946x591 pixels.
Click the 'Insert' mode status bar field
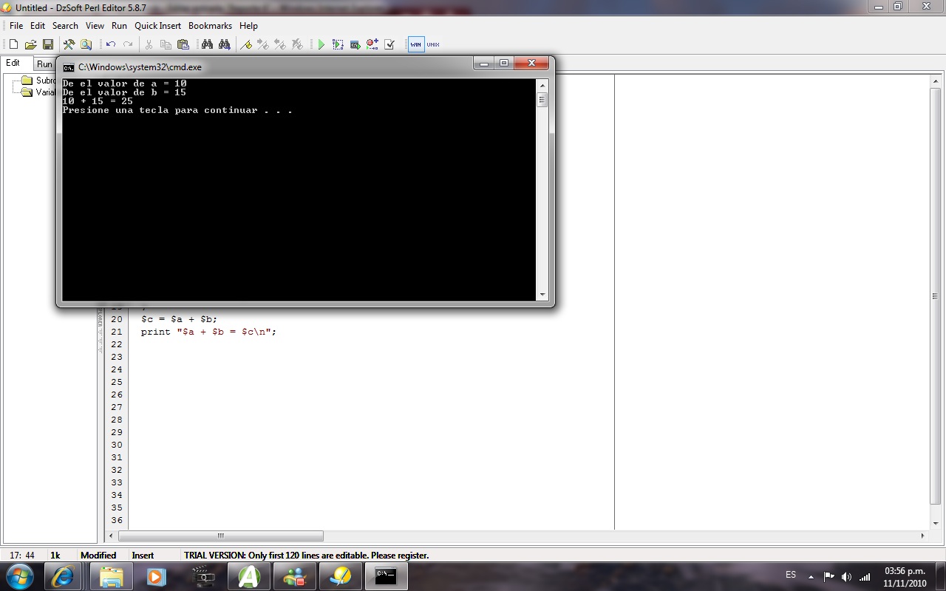143,556
